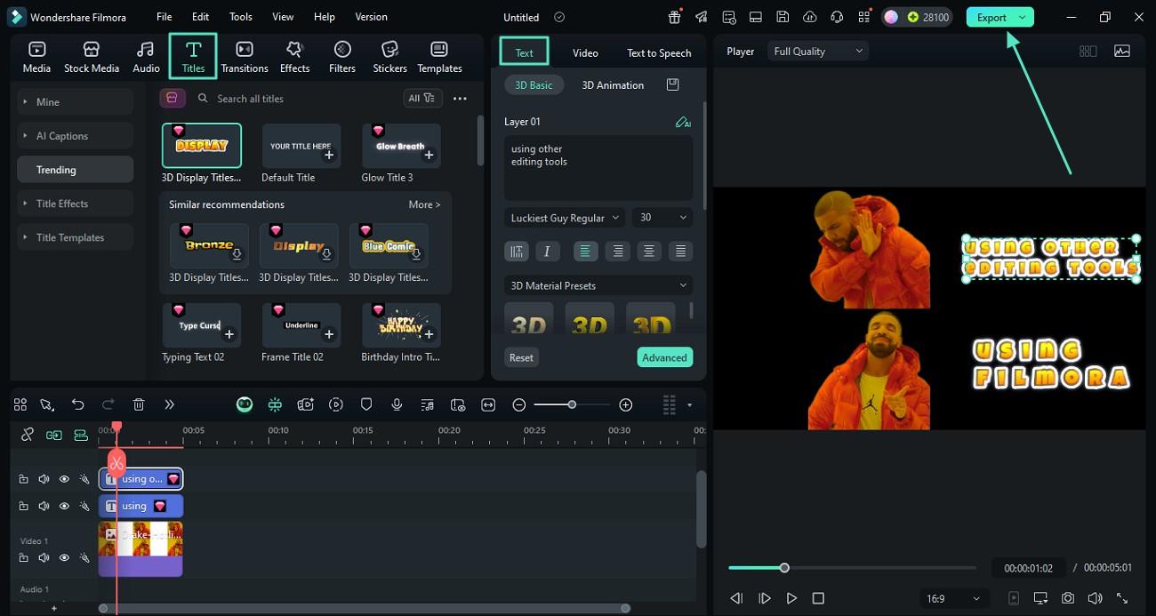The image size is (1156, 616).
Task: Open the All filter dropdown for titles
Action: pos(421,99)
